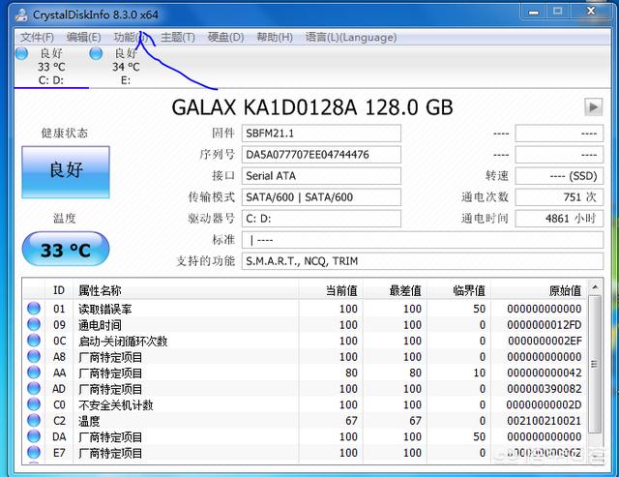Click the serial number field
This screenshot has height=477, width=619.
click(321, 155)
